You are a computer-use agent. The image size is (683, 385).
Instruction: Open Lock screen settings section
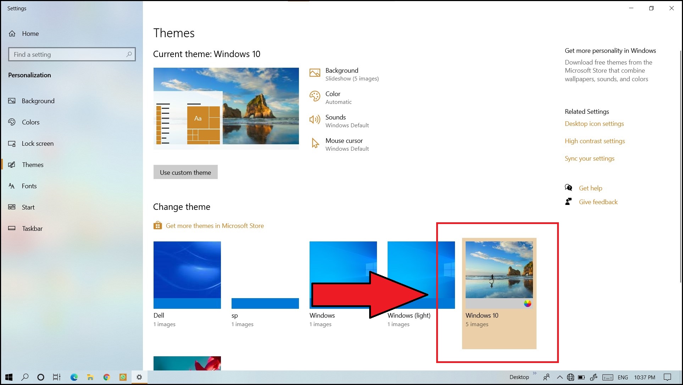pos(38,144)
